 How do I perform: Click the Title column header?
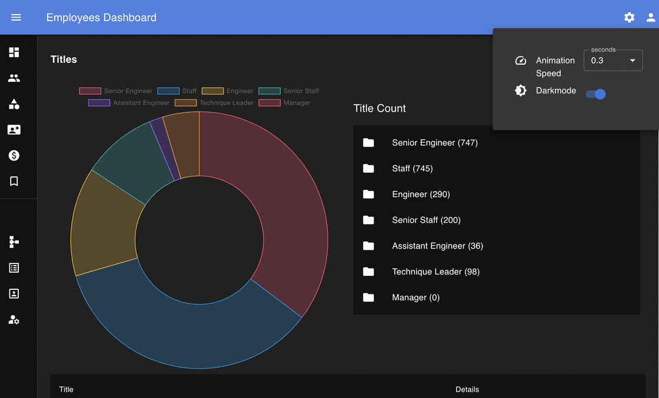tap(66, 389)
